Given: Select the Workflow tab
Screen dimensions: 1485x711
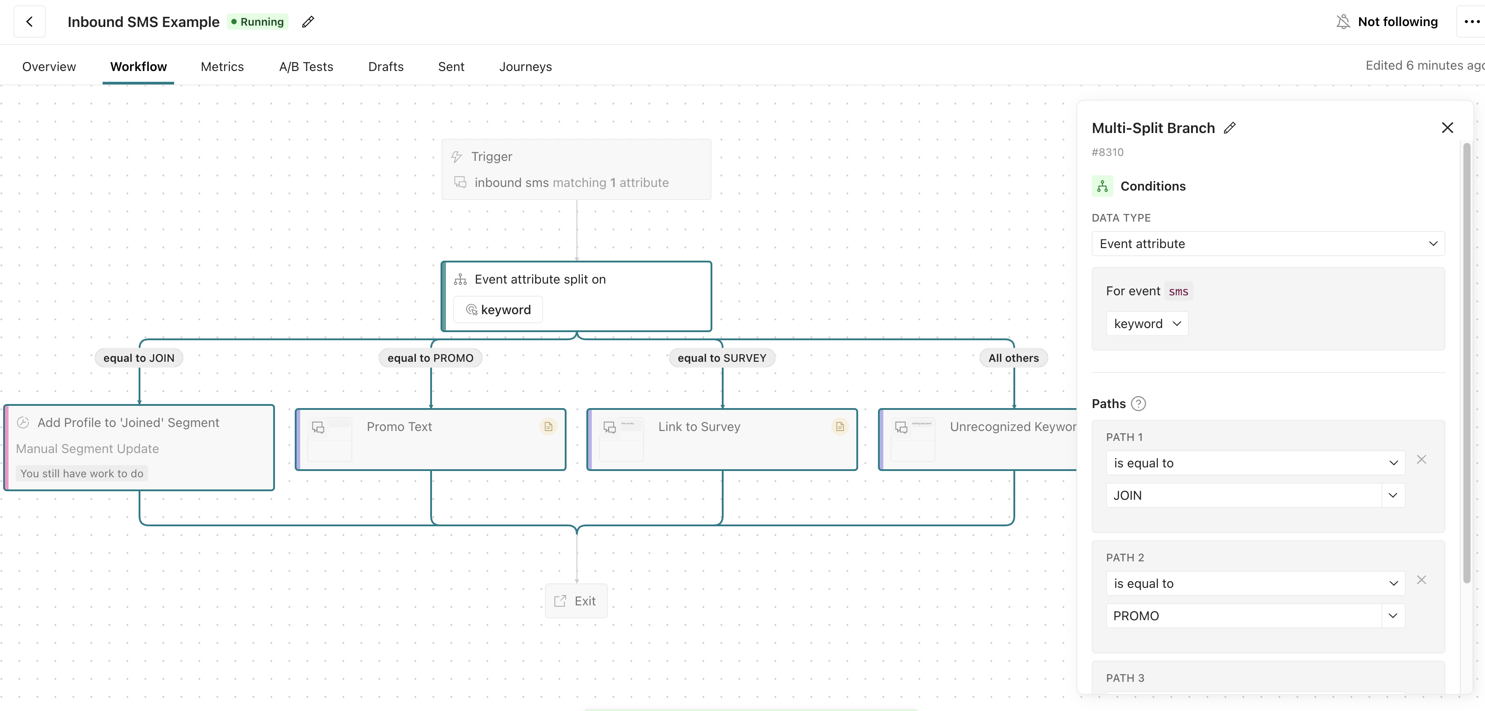Looking at the screenshot, I should point(138,67).
